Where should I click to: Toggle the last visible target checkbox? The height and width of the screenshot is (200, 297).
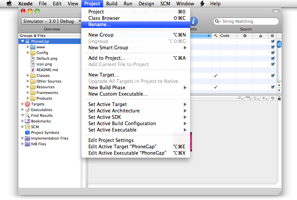coord(273,87)
